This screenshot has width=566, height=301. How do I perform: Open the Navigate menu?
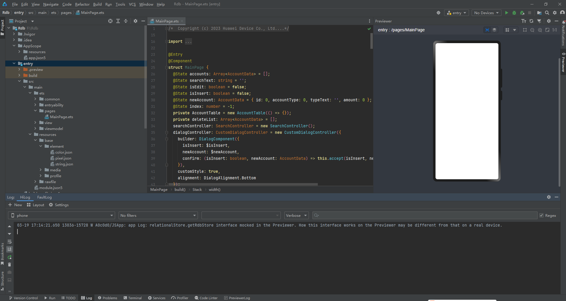[x=51, y=4]
